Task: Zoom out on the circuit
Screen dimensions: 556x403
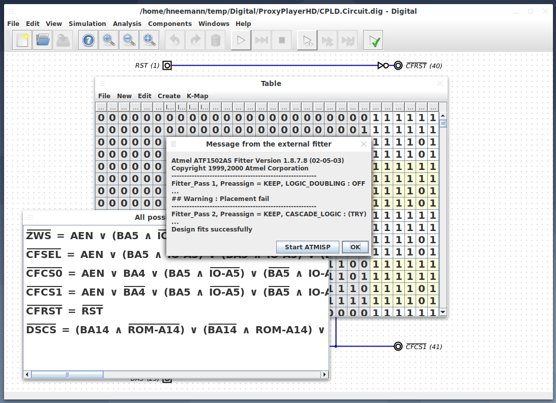Action: [129, 40]
